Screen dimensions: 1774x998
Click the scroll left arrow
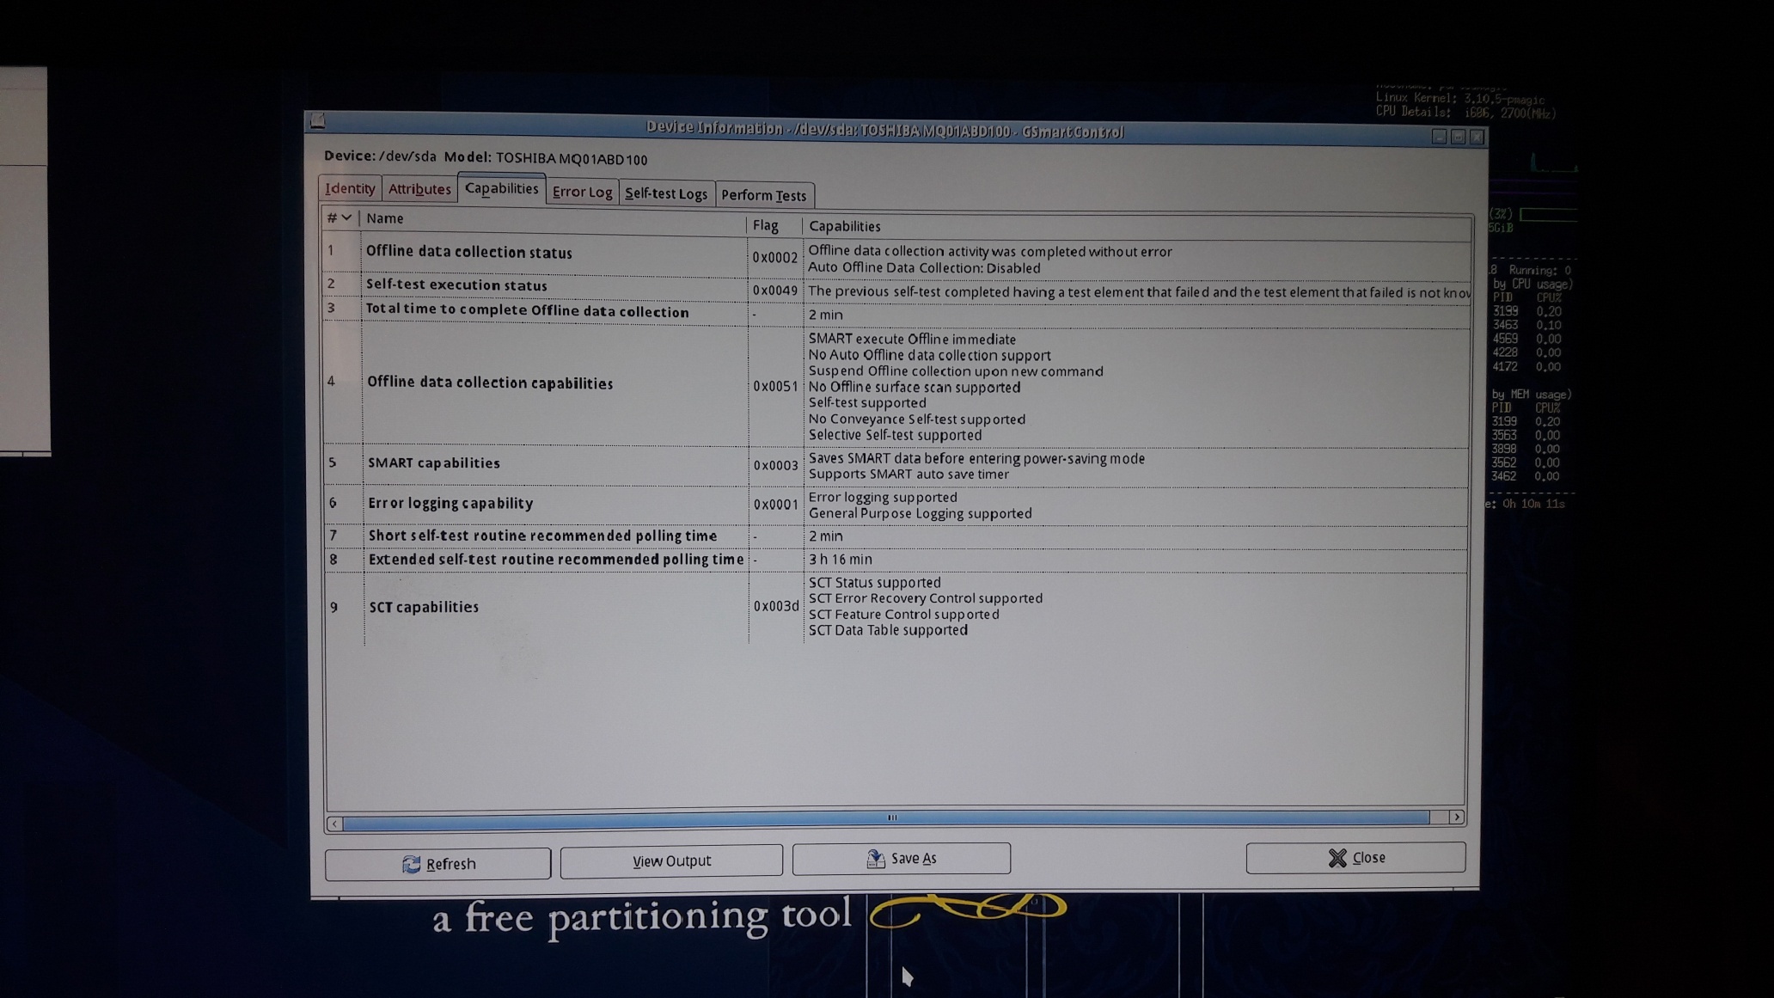coord(334,824)
